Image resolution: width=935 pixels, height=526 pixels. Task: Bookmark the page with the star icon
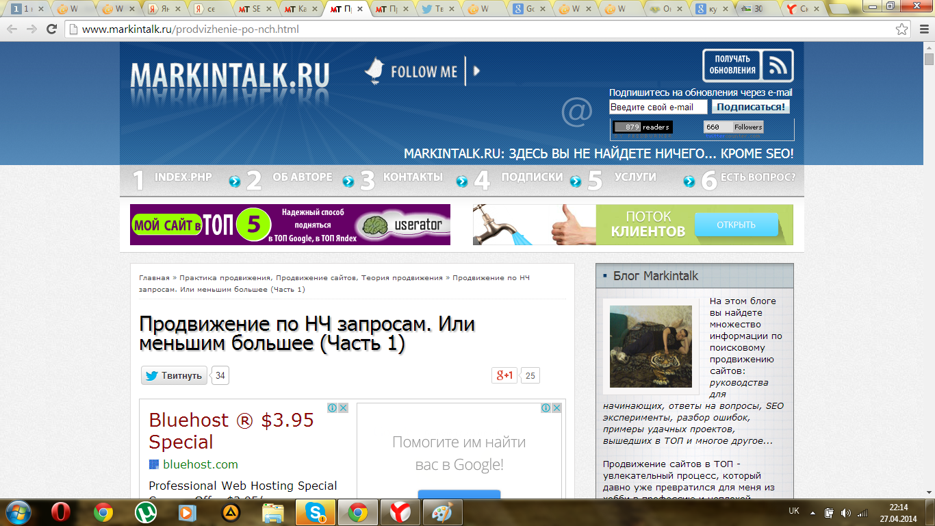tap(902, 29)
